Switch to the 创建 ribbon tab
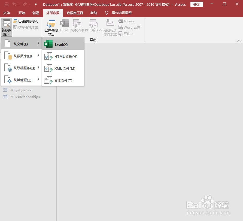 tap(36, 13)
